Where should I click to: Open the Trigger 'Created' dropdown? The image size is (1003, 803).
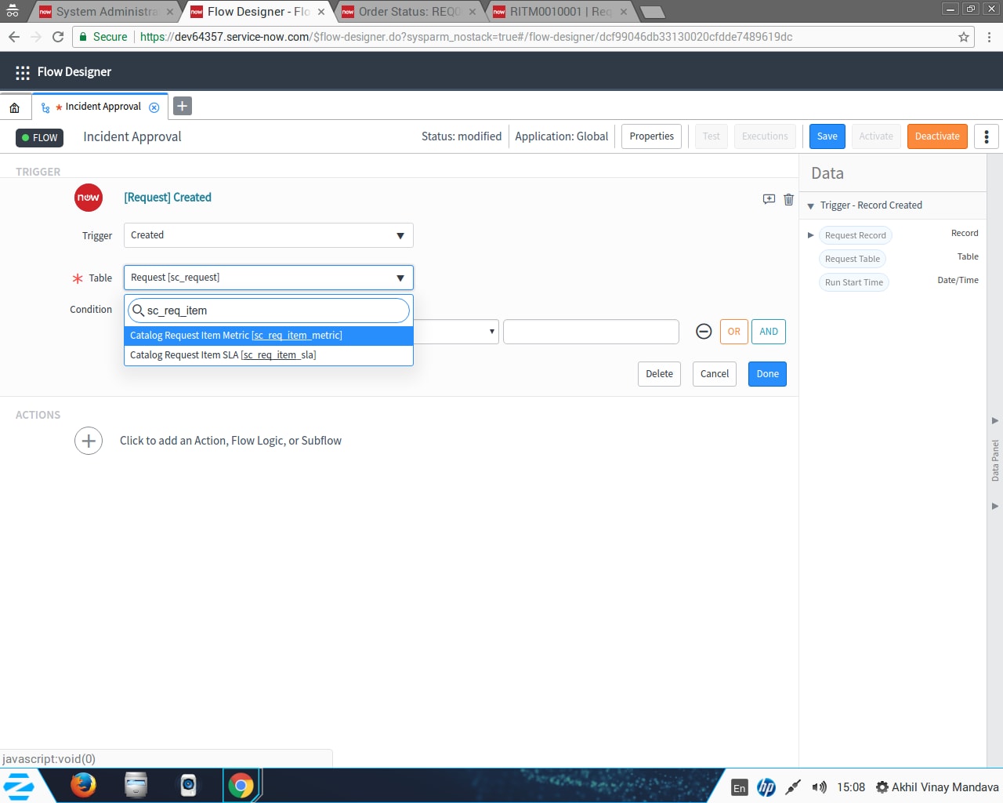pyautogui.click(x=268, y=234)
